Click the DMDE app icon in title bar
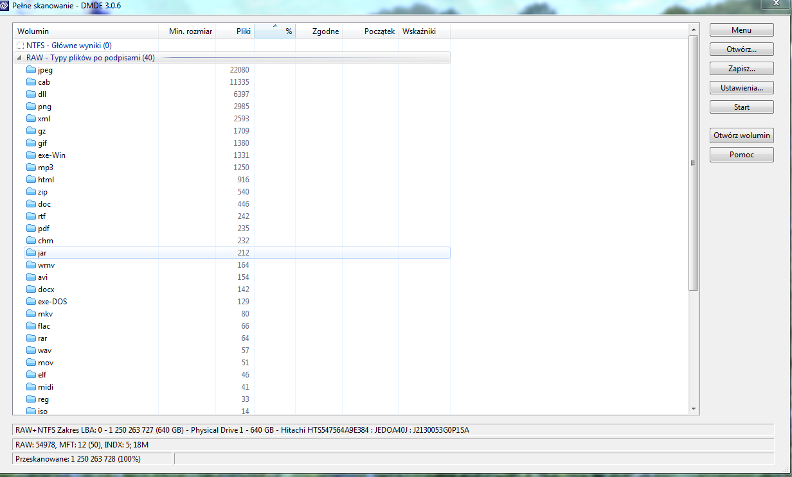The image size is (792, 477). 5,6
